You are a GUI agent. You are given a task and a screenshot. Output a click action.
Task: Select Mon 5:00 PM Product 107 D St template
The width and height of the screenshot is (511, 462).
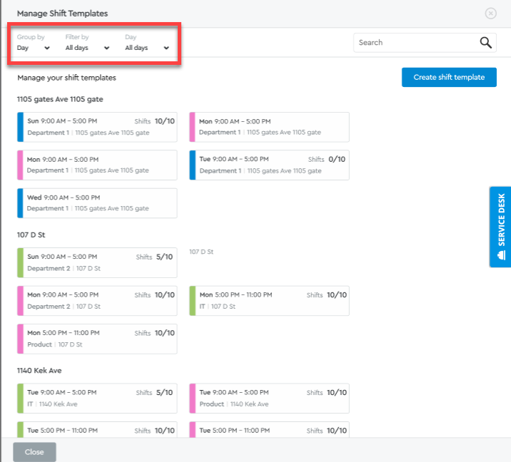pos(97,339)
